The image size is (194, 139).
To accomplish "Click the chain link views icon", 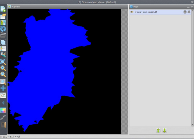I will tap(3, 117).
